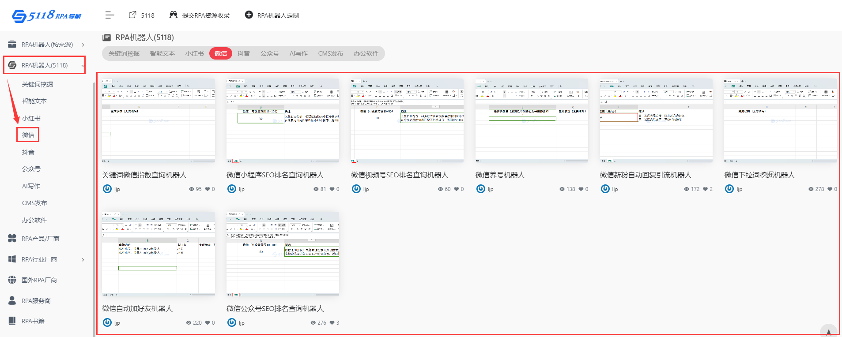Switch to 办公软件 top tab
Viewport: 842px width, 337px height.
[366, 53]
